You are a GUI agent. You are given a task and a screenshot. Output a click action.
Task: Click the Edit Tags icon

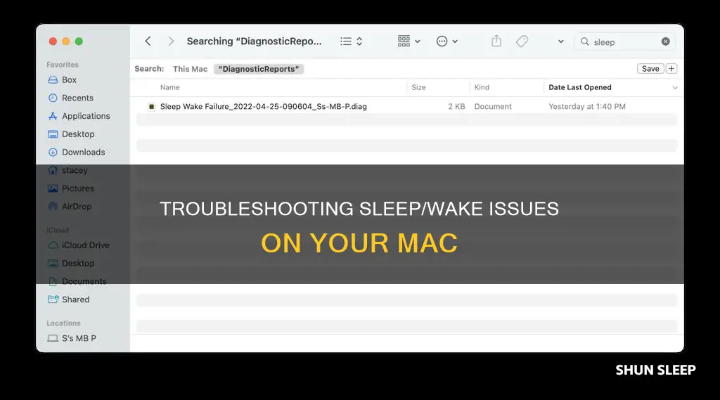pyautogui.click(x=522, y=41)
